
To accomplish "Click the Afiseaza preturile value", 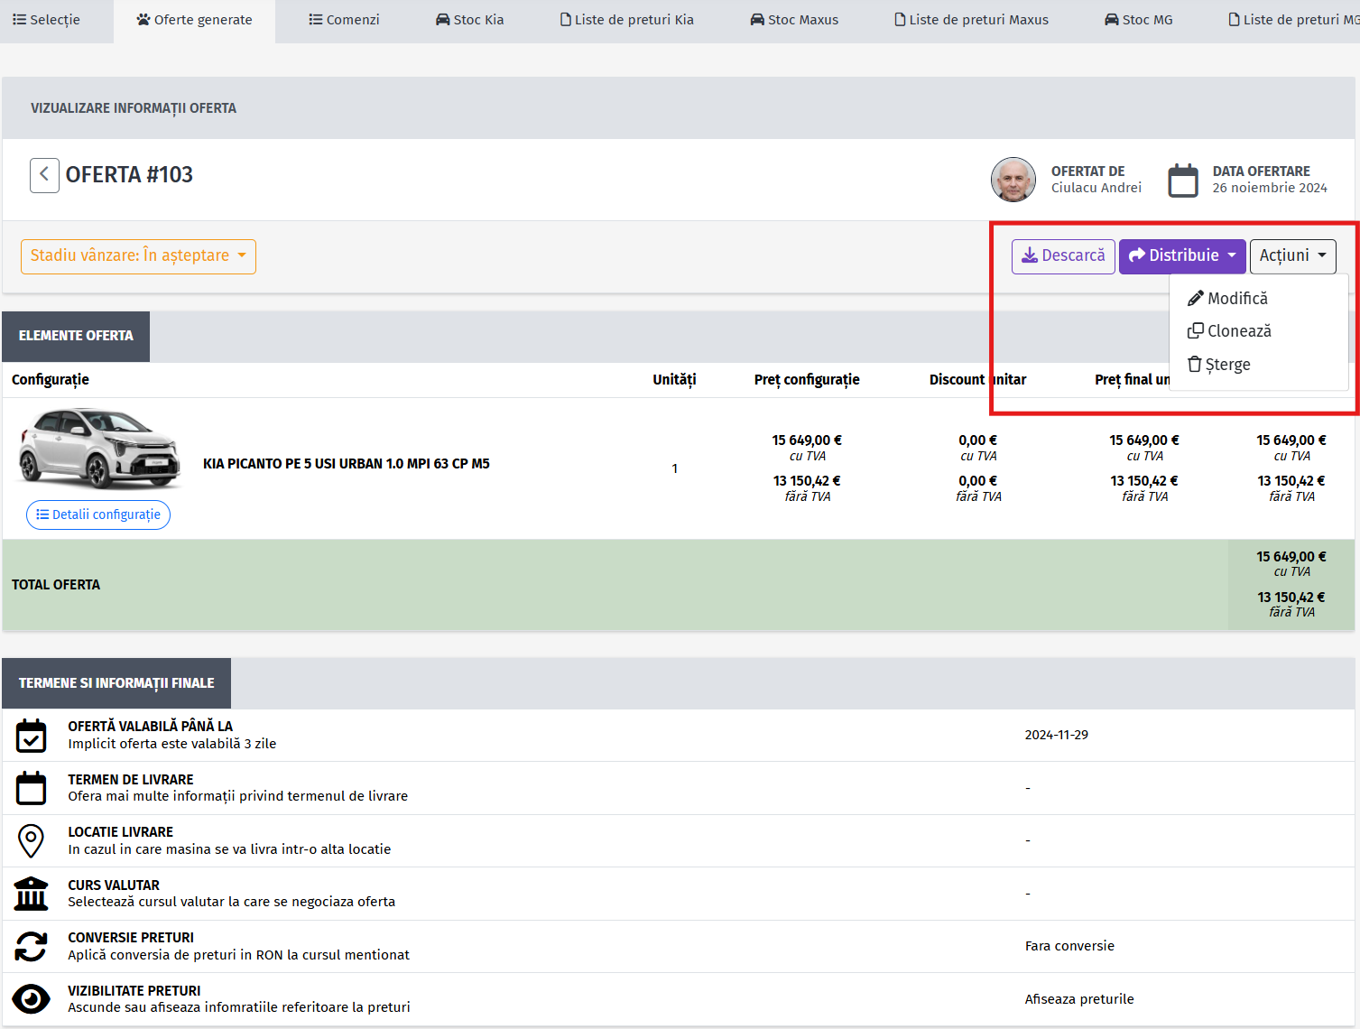I will (x=1079, y=999).
